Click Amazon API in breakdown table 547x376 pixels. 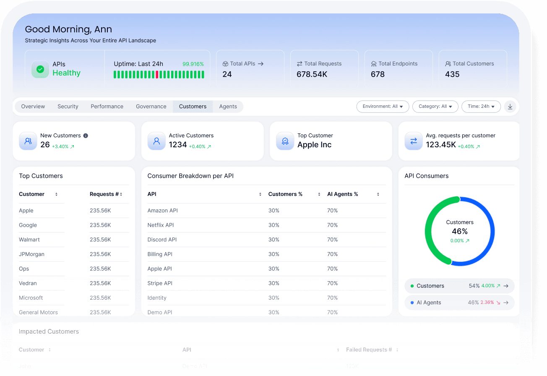(163, 211)
